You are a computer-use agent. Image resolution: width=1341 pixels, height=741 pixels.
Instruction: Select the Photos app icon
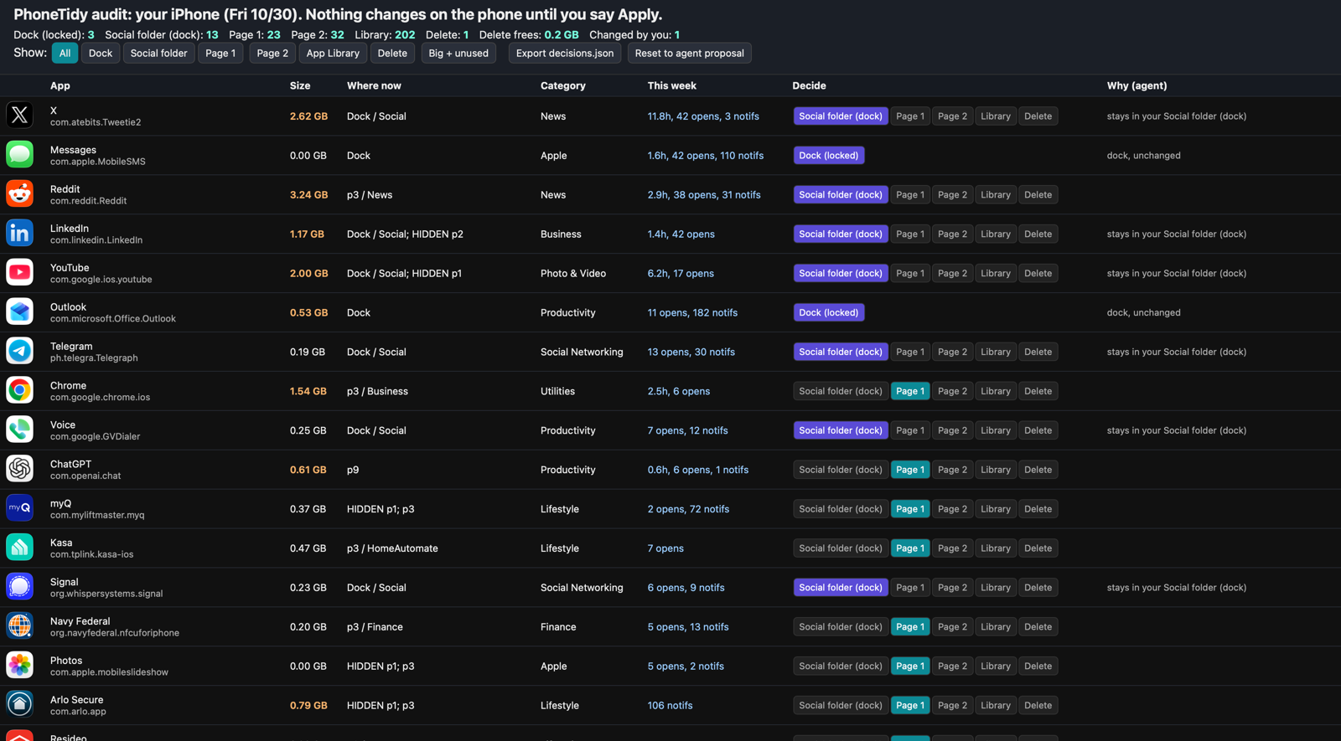coord(19,666)
